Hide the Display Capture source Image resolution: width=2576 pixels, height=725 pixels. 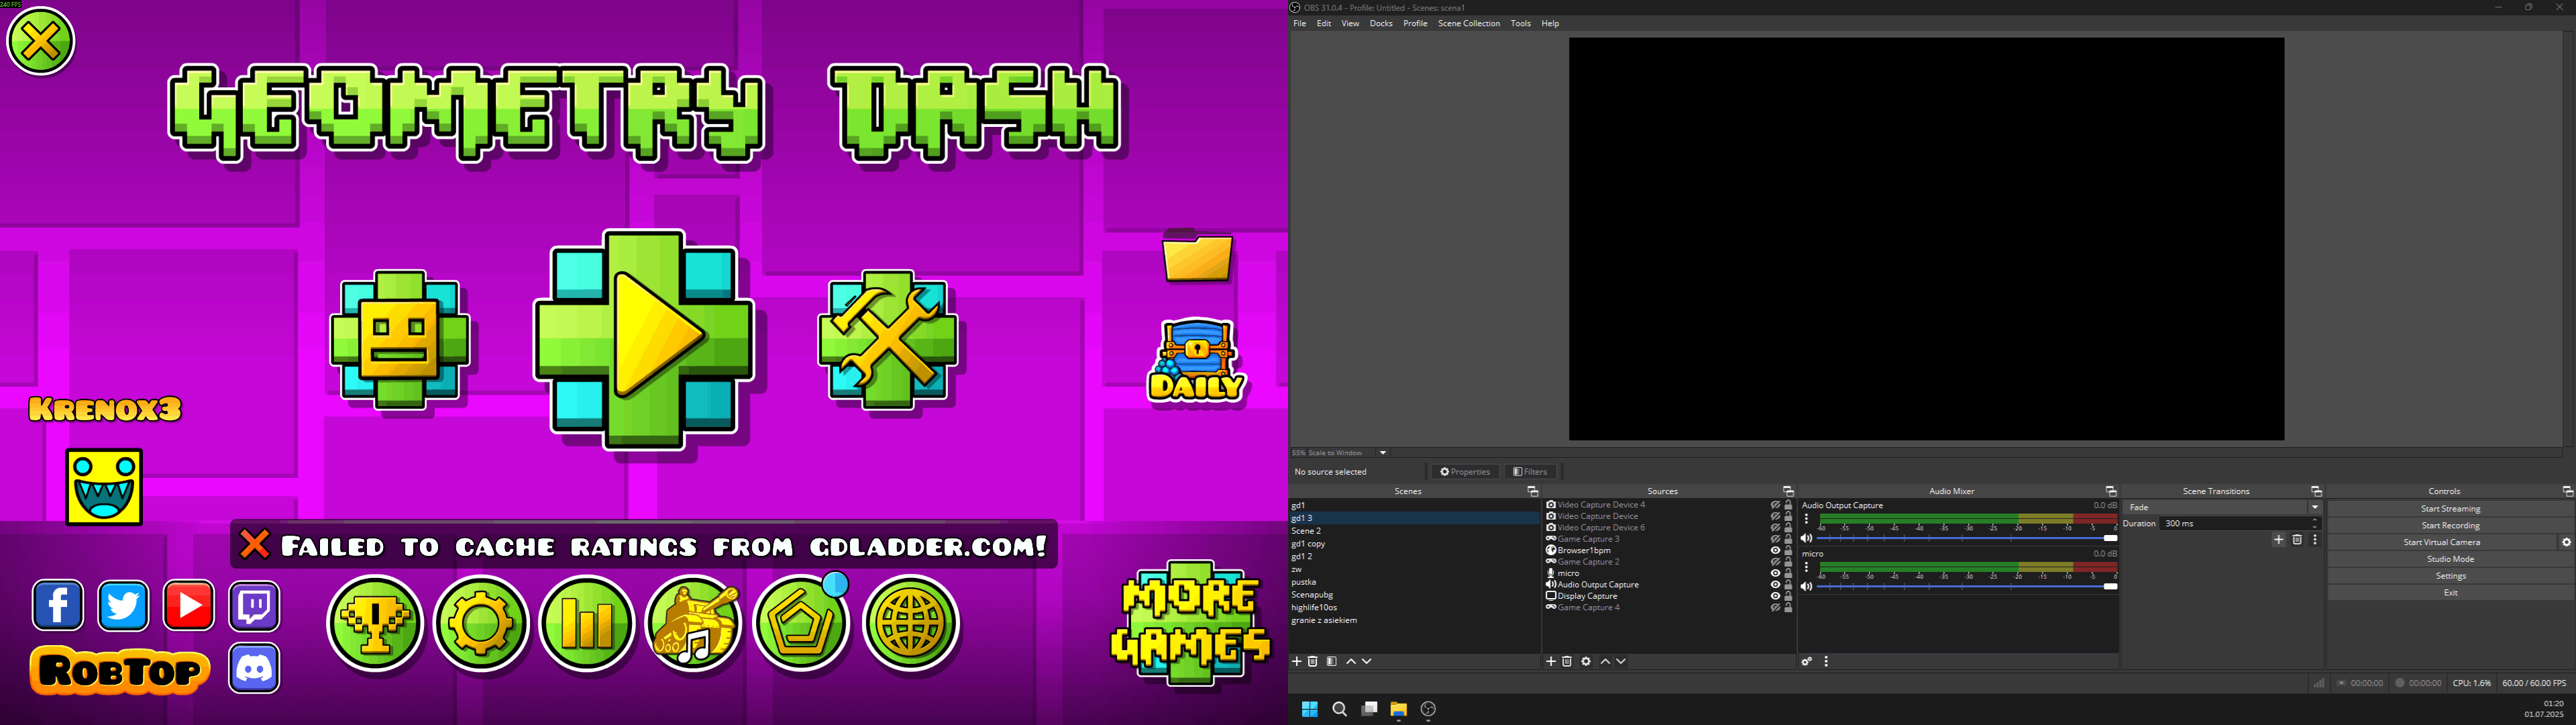[x=1776, y=597]
